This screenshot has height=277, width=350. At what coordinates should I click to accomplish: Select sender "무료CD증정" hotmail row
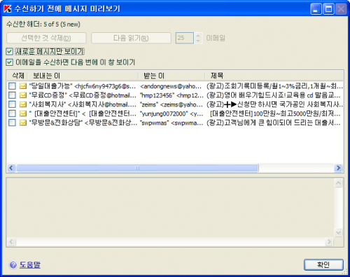(x=83, y=95)
